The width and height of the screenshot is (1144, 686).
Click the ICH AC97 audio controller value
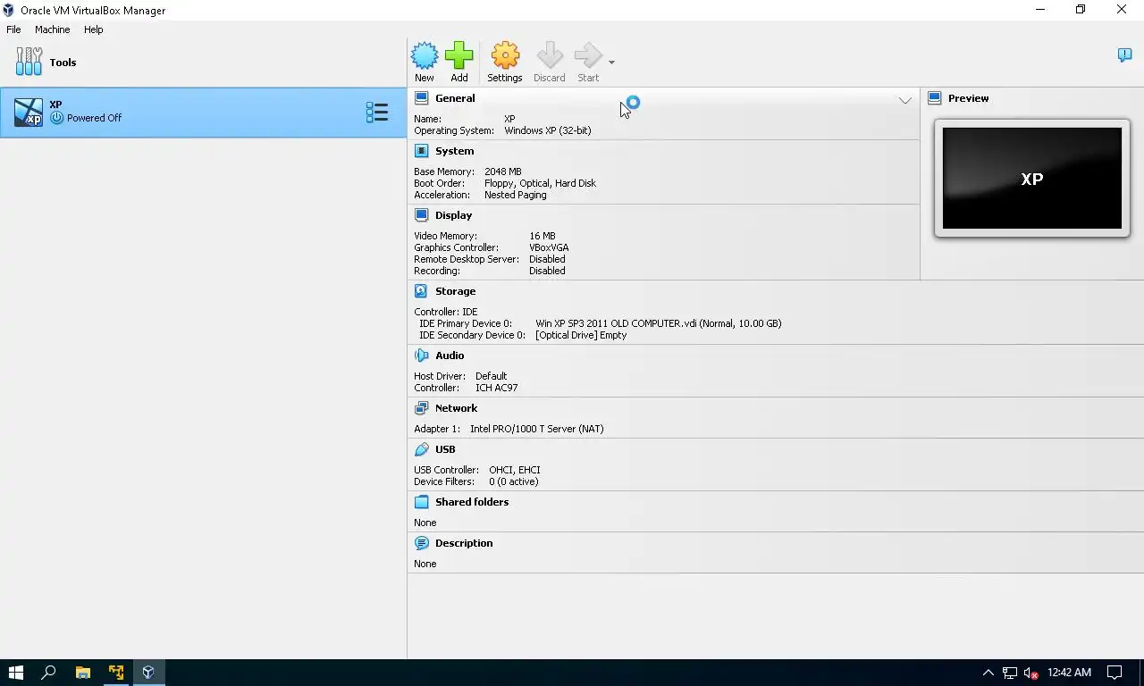(496, 388)
